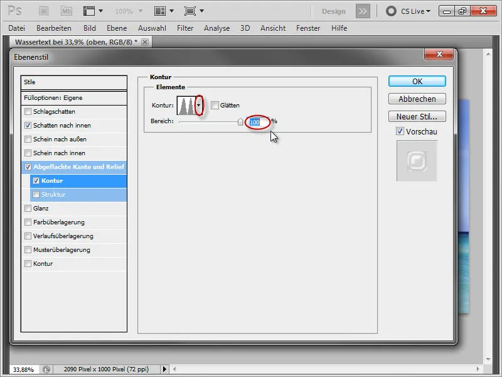This screenshot has width=502, height=377.
Task: Click the vertical scrollbar up arrow
Action: (488, 54)
